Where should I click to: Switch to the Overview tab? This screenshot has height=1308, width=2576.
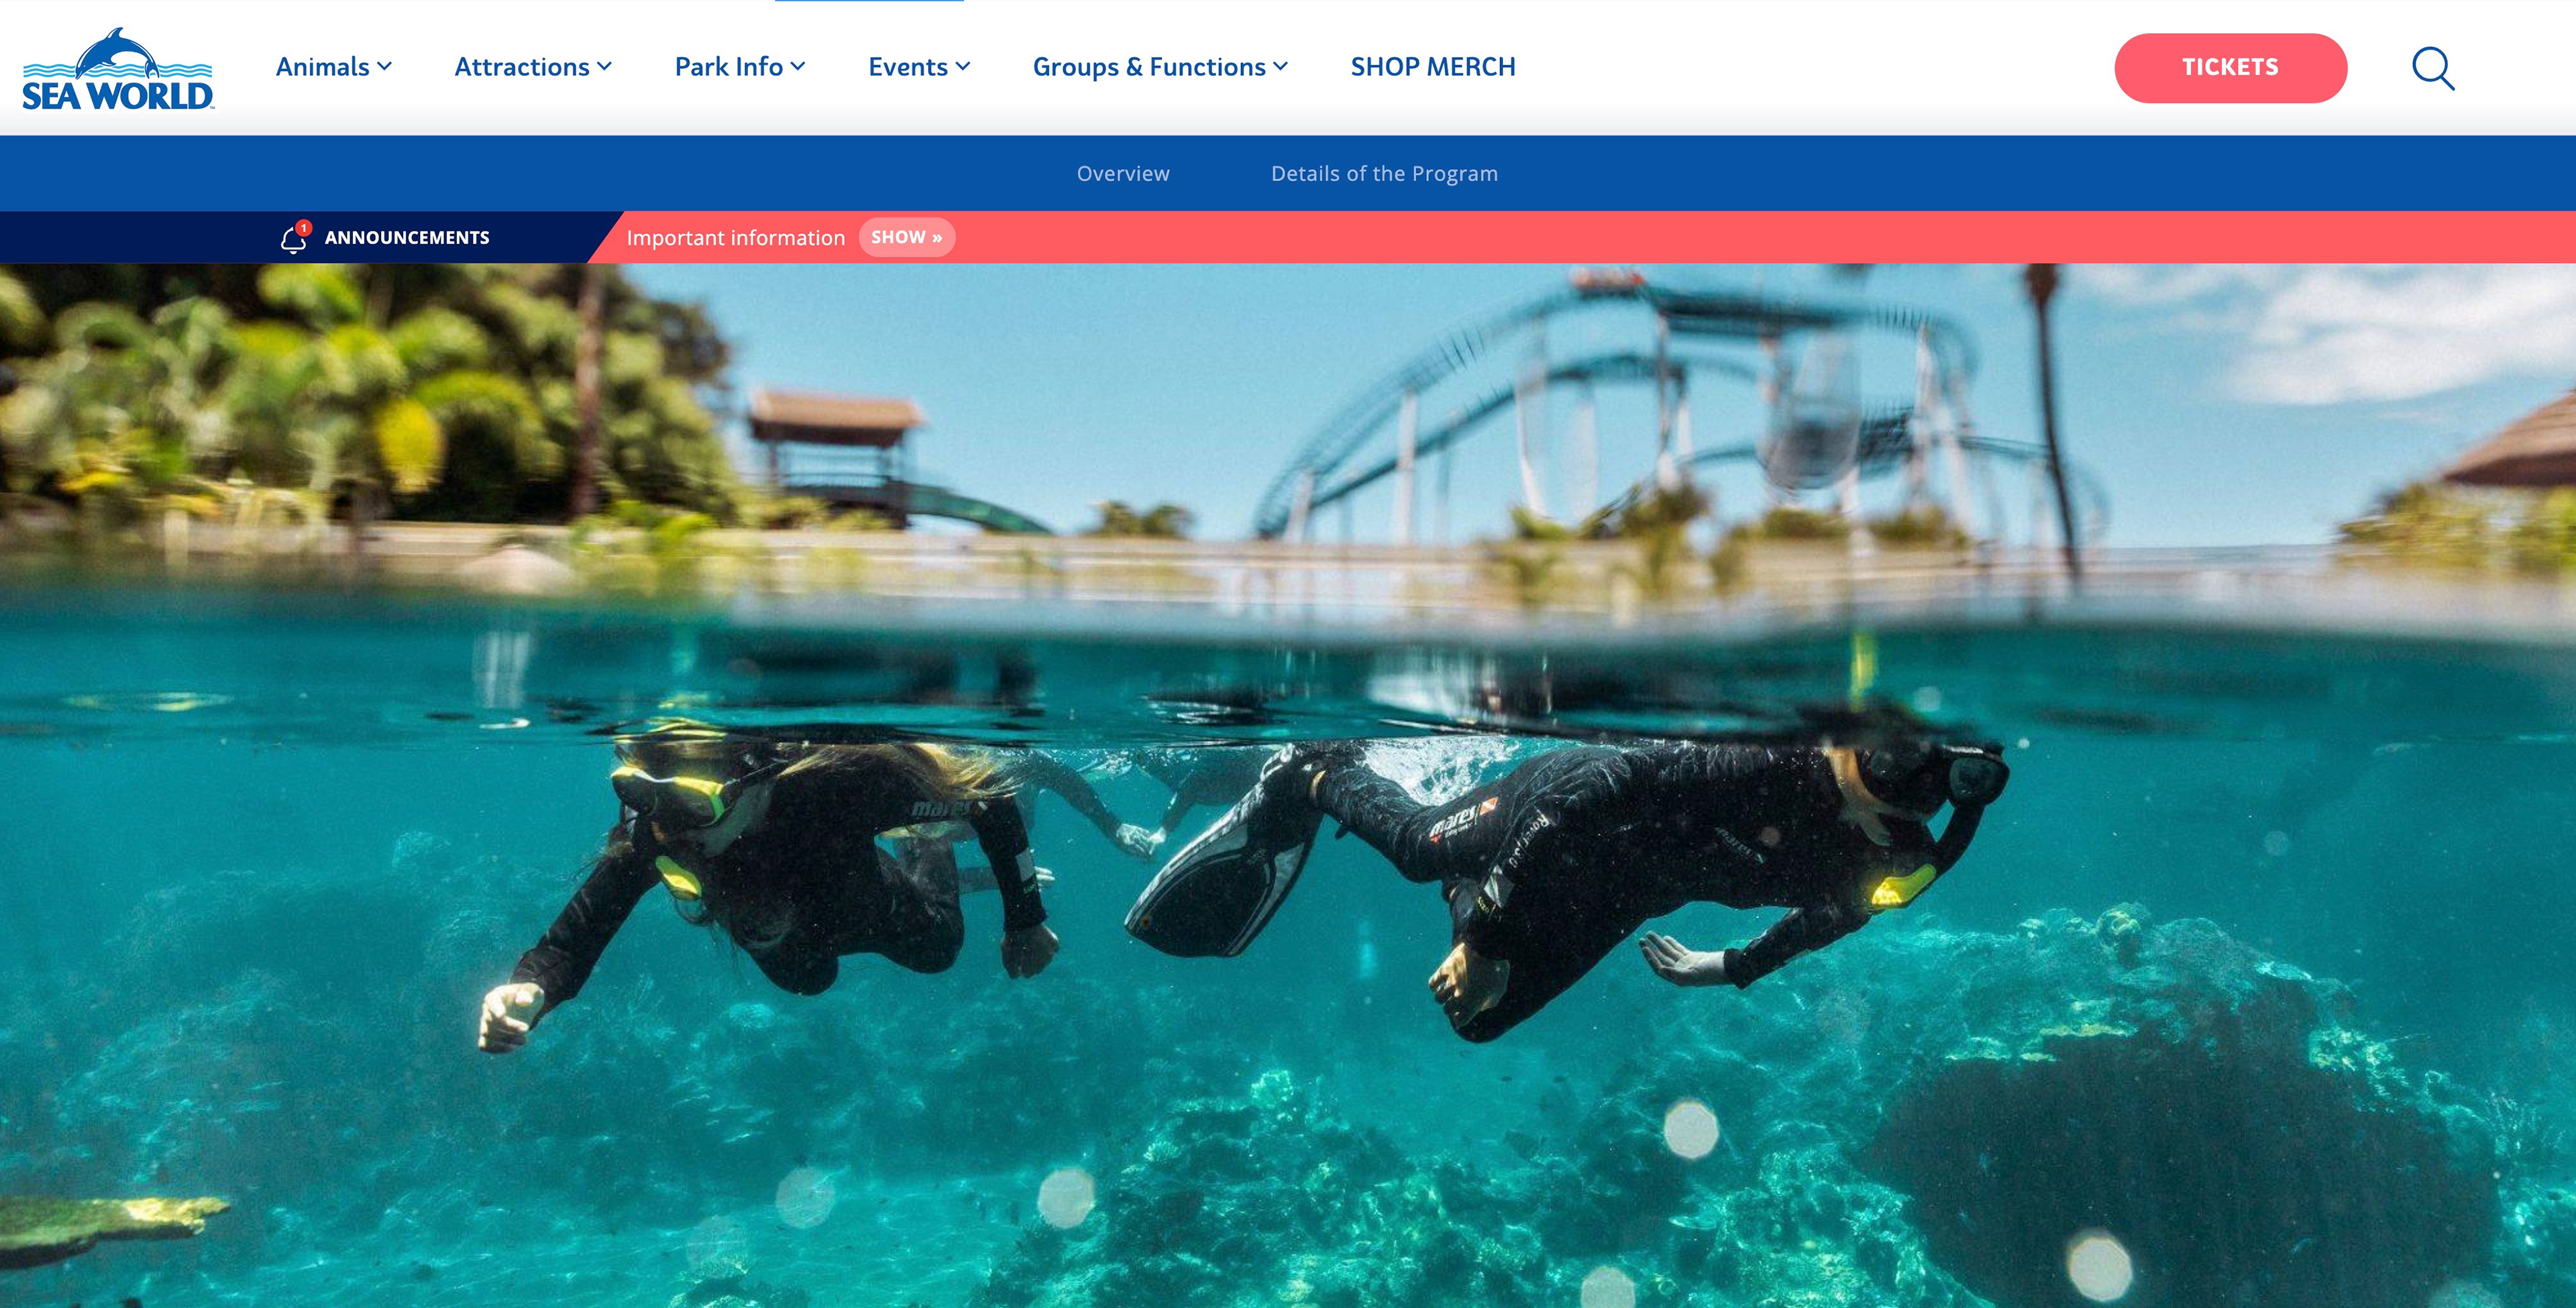coord(1123,173)
